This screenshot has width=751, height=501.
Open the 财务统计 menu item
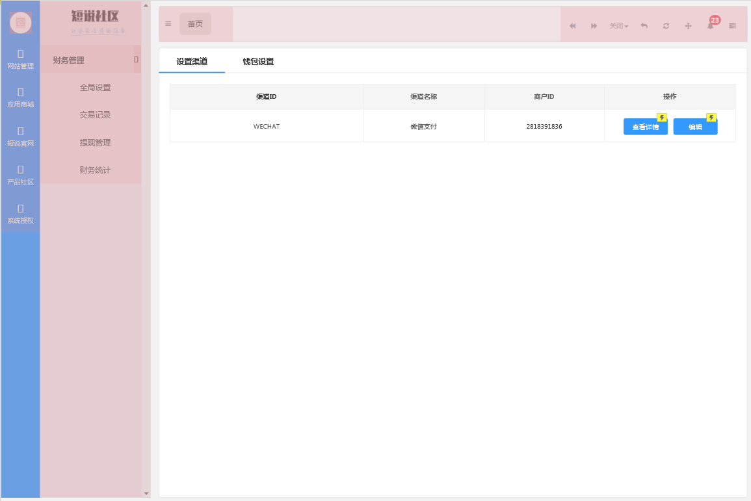(x=95, y=170)
